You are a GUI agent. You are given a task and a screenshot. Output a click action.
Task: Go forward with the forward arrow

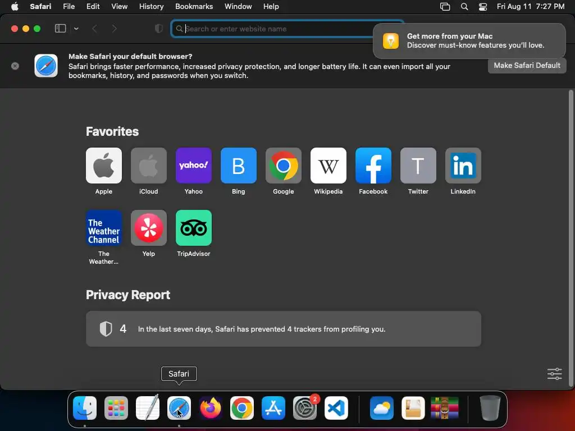(114, 29)
